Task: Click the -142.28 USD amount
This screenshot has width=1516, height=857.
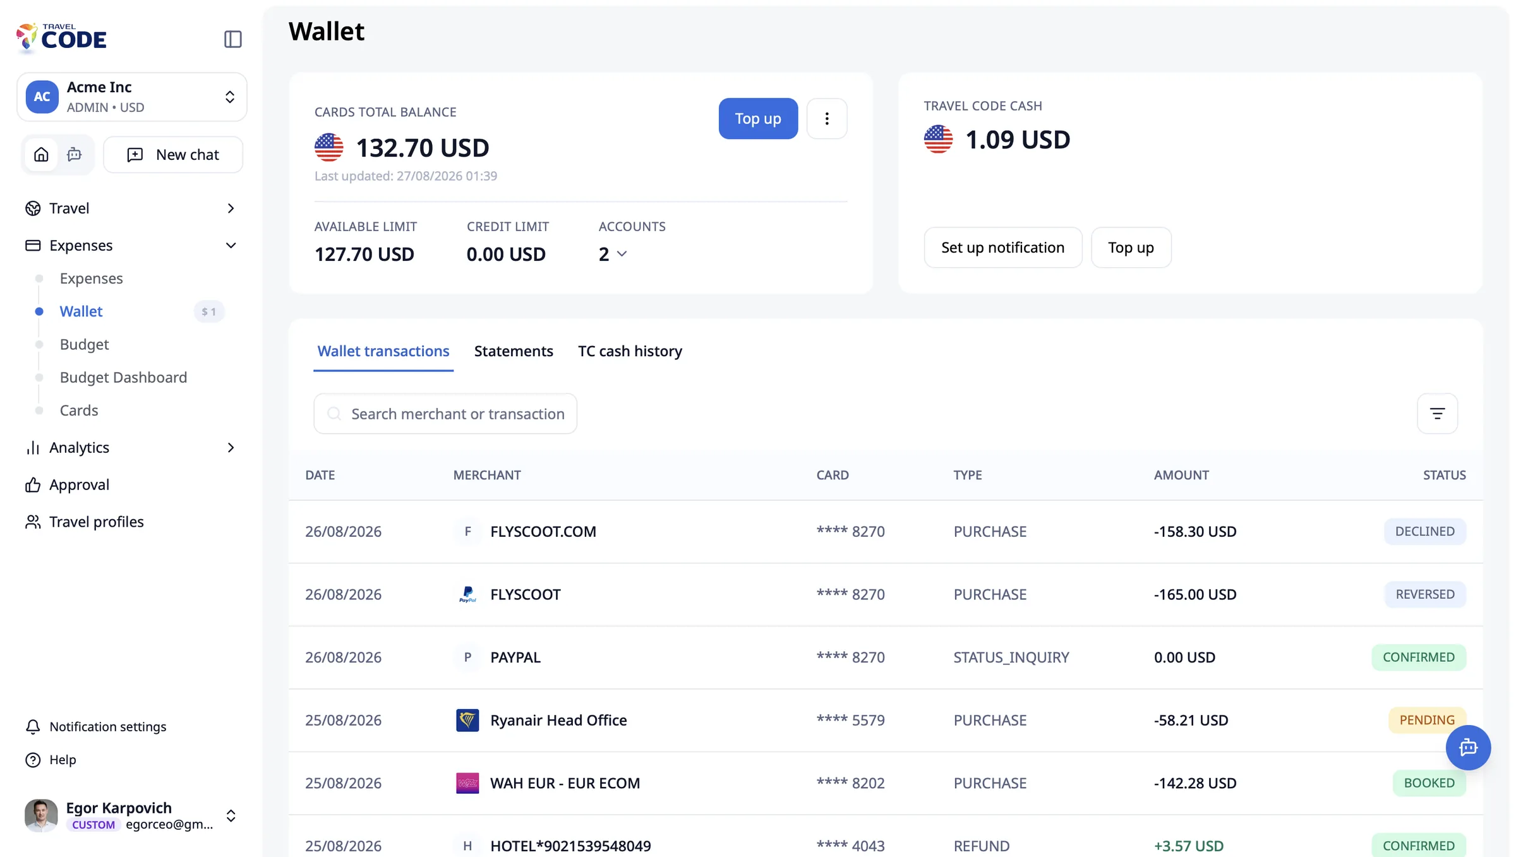Action: (x=1195, y=783)
